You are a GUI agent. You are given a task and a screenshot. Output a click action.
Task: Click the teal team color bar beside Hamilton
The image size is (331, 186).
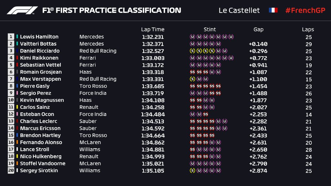17,37
